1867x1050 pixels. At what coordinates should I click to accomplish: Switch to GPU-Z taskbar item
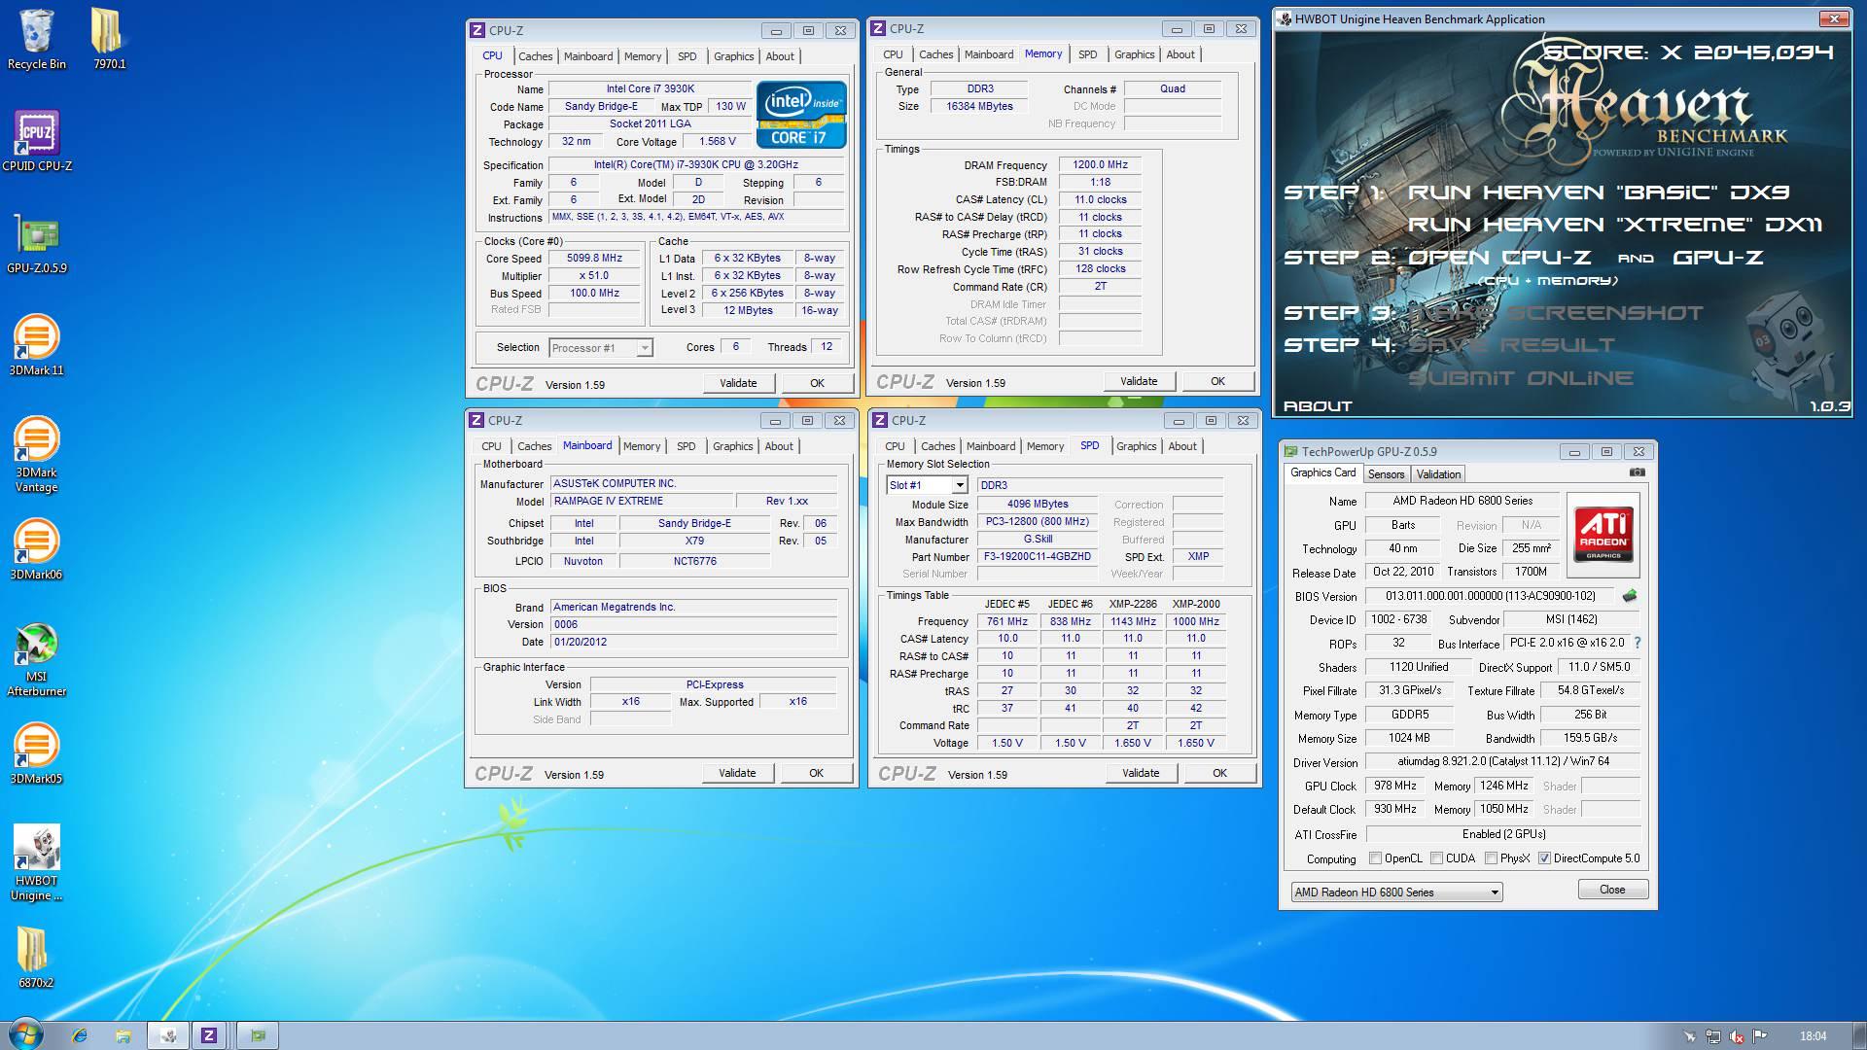coord(257,1035)
